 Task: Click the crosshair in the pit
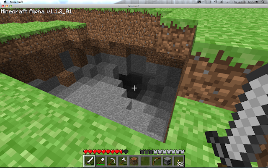(x=134, y=88)
